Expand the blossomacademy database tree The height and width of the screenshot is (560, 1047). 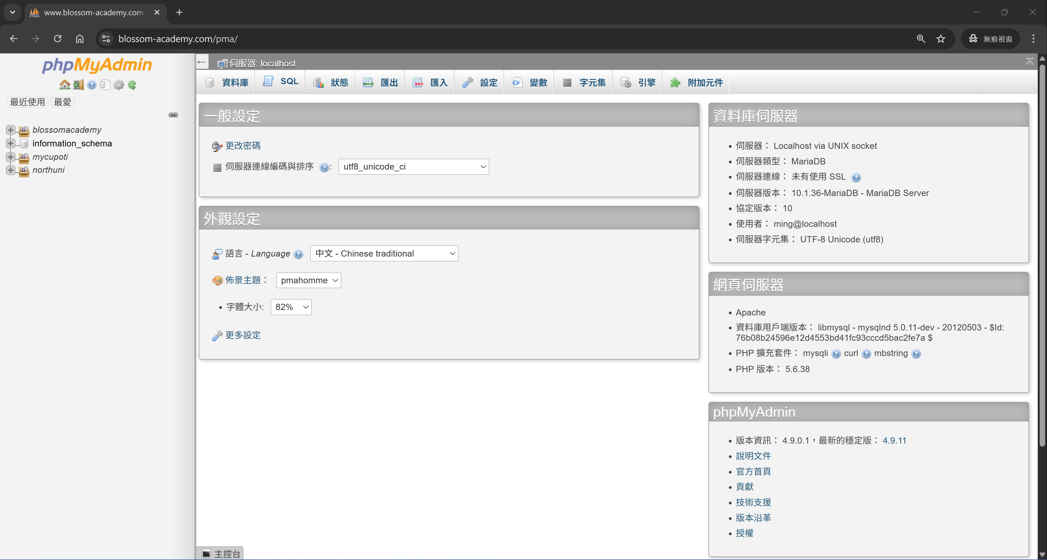point(11,130)
